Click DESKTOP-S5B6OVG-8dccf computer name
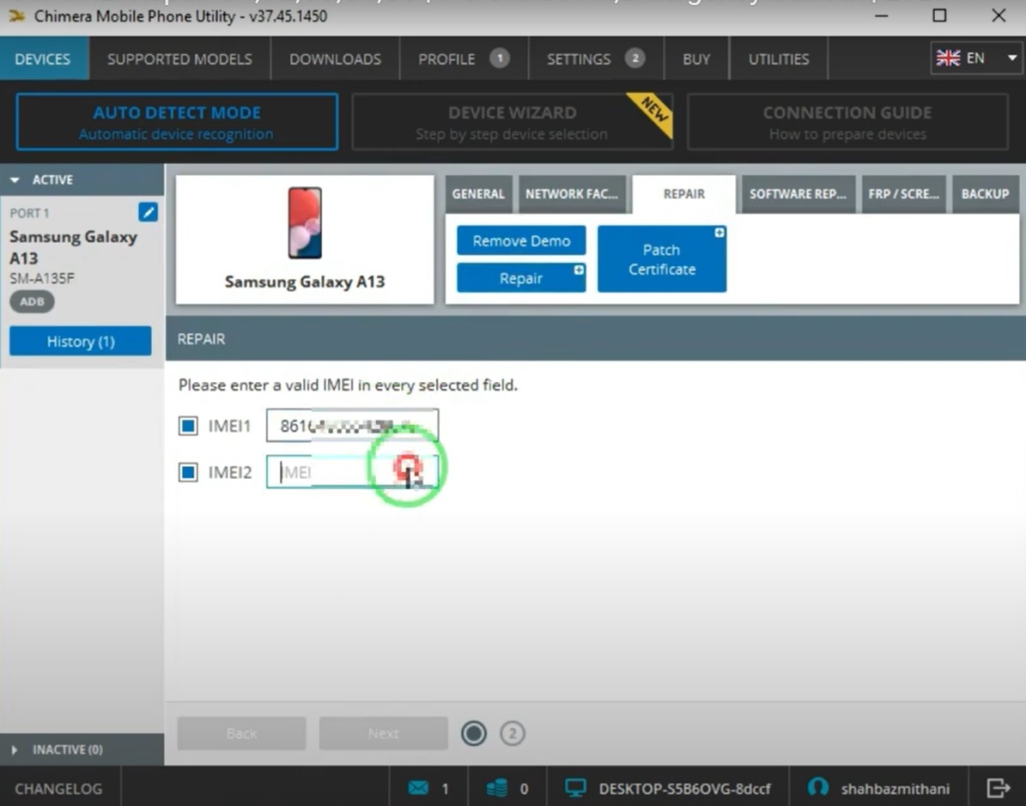Image resolution: width=1026 pixels, height=806 pixels. tap(684, 788)
